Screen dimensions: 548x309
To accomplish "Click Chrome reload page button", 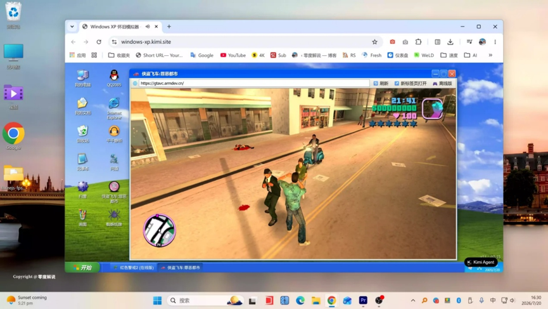I will pyautogui.click(x=99, y=42).
